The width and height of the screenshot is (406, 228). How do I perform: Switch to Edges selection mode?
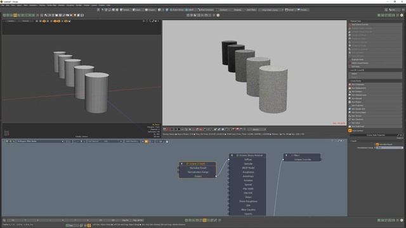(137, 10)
